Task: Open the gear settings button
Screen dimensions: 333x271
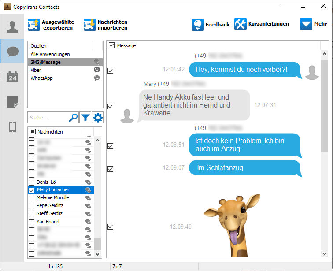Action: pyautogui.click(x=98, y=118)
